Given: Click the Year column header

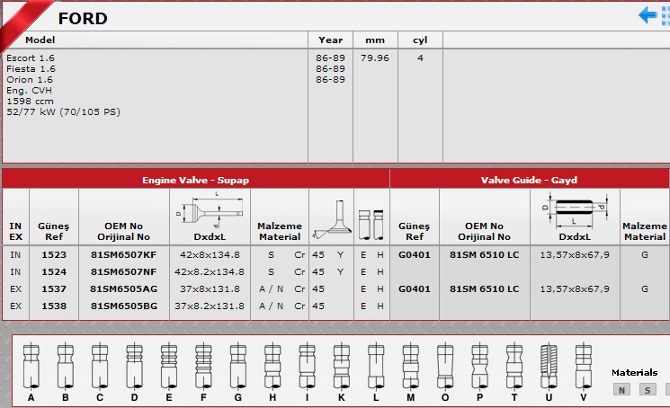Looking at the screenshot, I should coord(330,40).
